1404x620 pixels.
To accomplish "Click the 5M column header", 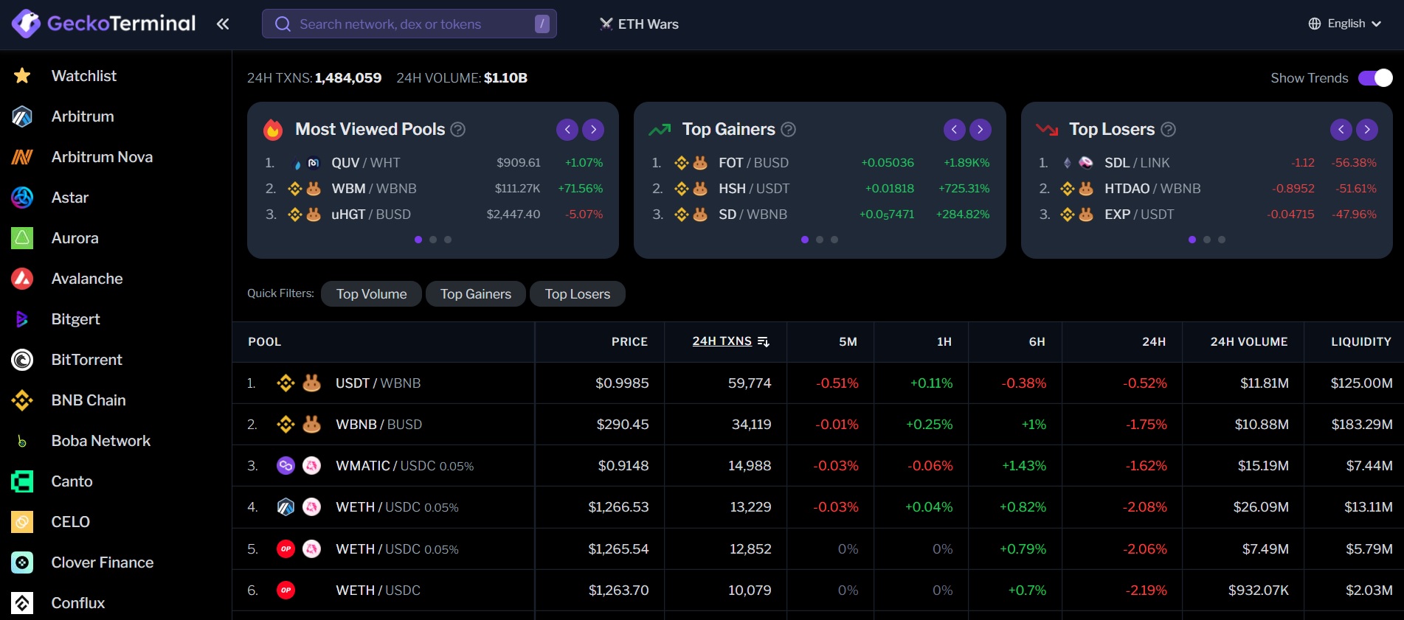I will 848,342.
